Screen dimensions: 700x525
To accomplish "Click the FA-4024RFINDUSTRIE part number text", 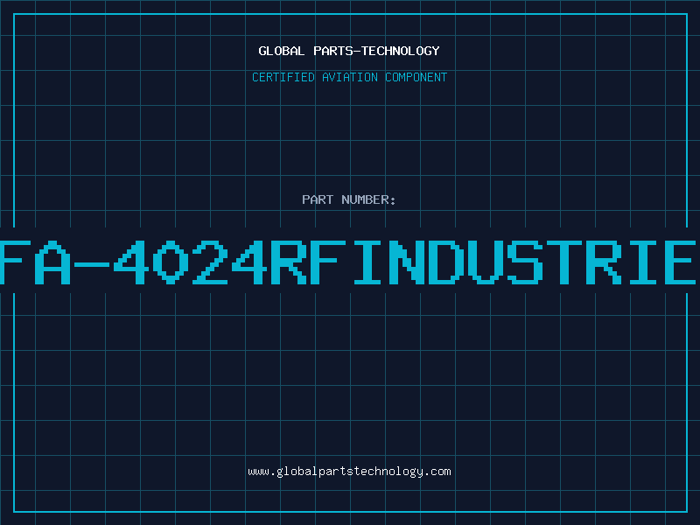I will 348,262.
